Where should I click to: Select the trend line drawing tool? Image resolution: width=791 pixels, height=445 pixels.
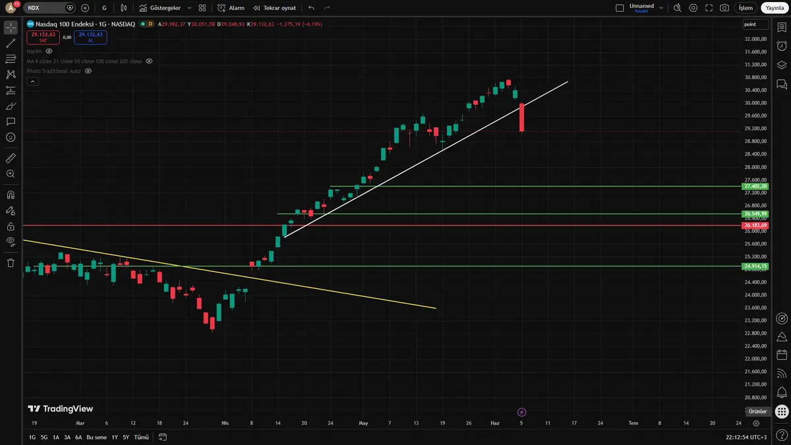coord(11,44)
